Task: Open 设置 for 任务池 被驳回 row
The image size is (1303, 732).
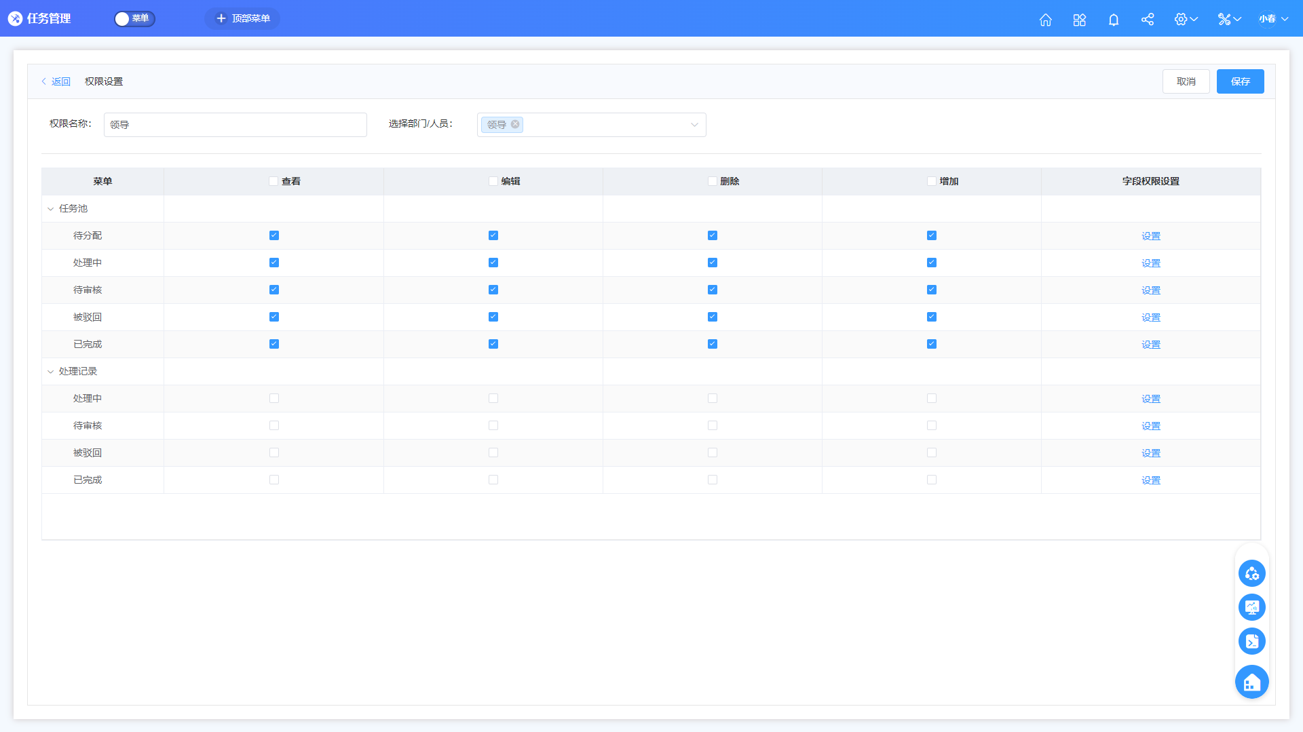Action: tap(1150, 317)
